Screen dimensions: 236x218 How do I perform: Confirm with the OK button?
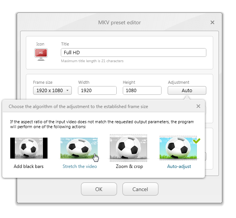click(x=99, y=189)
